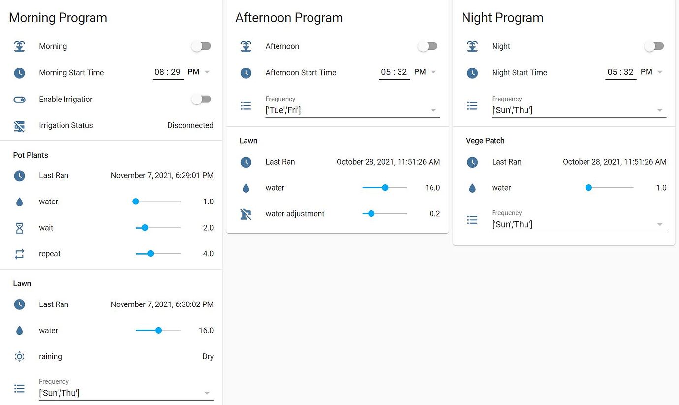Click the sprinkler icon beside Night
679x405 pixels.
pos(472,46)
